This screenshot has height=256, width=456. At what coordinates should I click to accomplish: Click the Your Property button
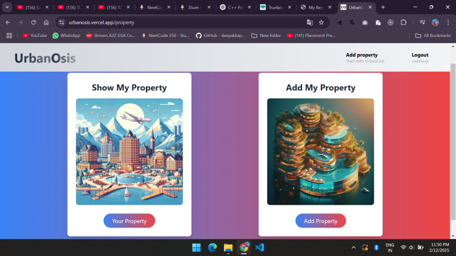[129, 221]
